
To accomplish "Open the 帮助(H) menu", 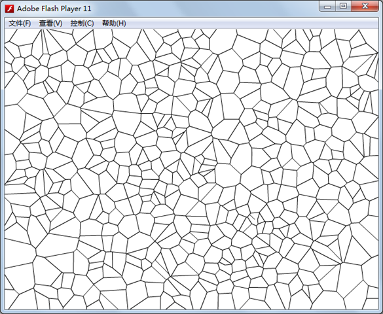I will pos(114,24).
